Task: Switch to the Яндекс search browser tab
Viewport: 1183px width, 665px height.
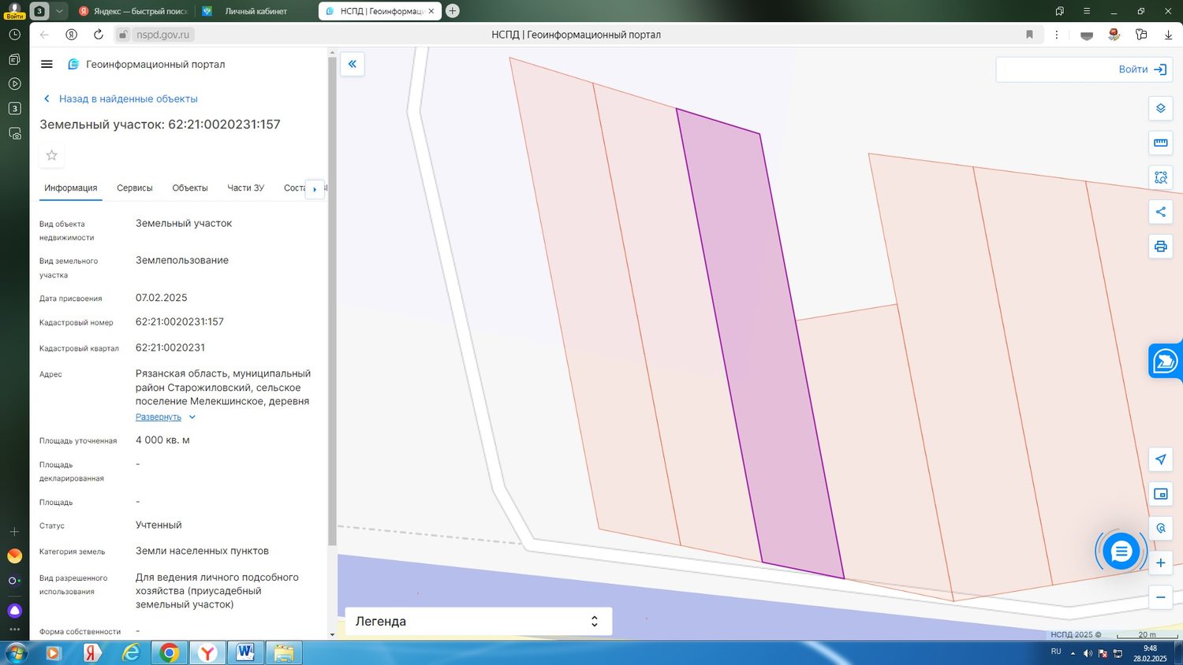Action: pos(132,11)
